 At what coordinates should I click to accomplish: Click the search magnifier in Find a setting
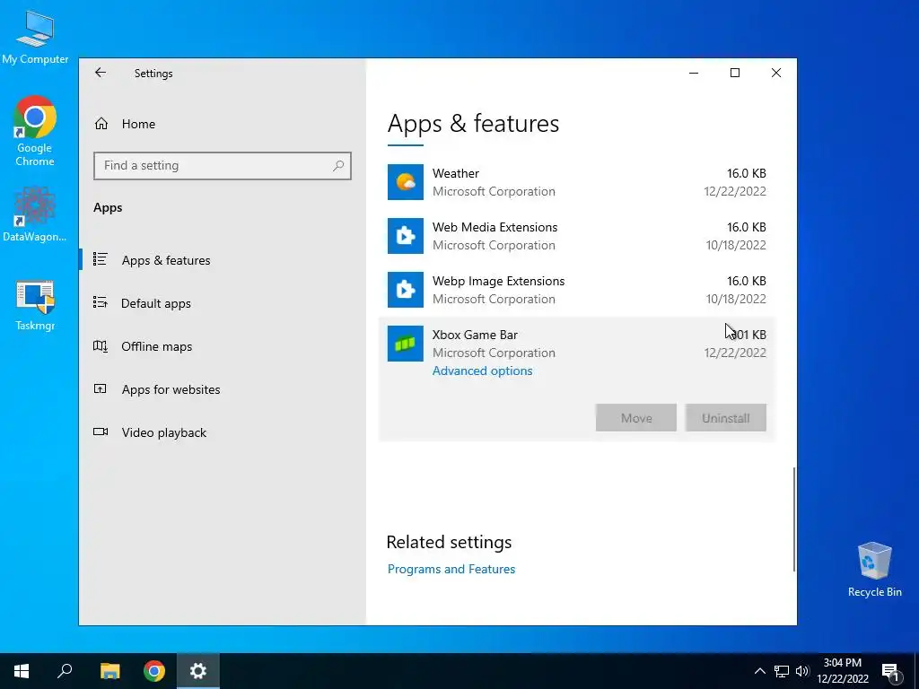coord(338,166)
